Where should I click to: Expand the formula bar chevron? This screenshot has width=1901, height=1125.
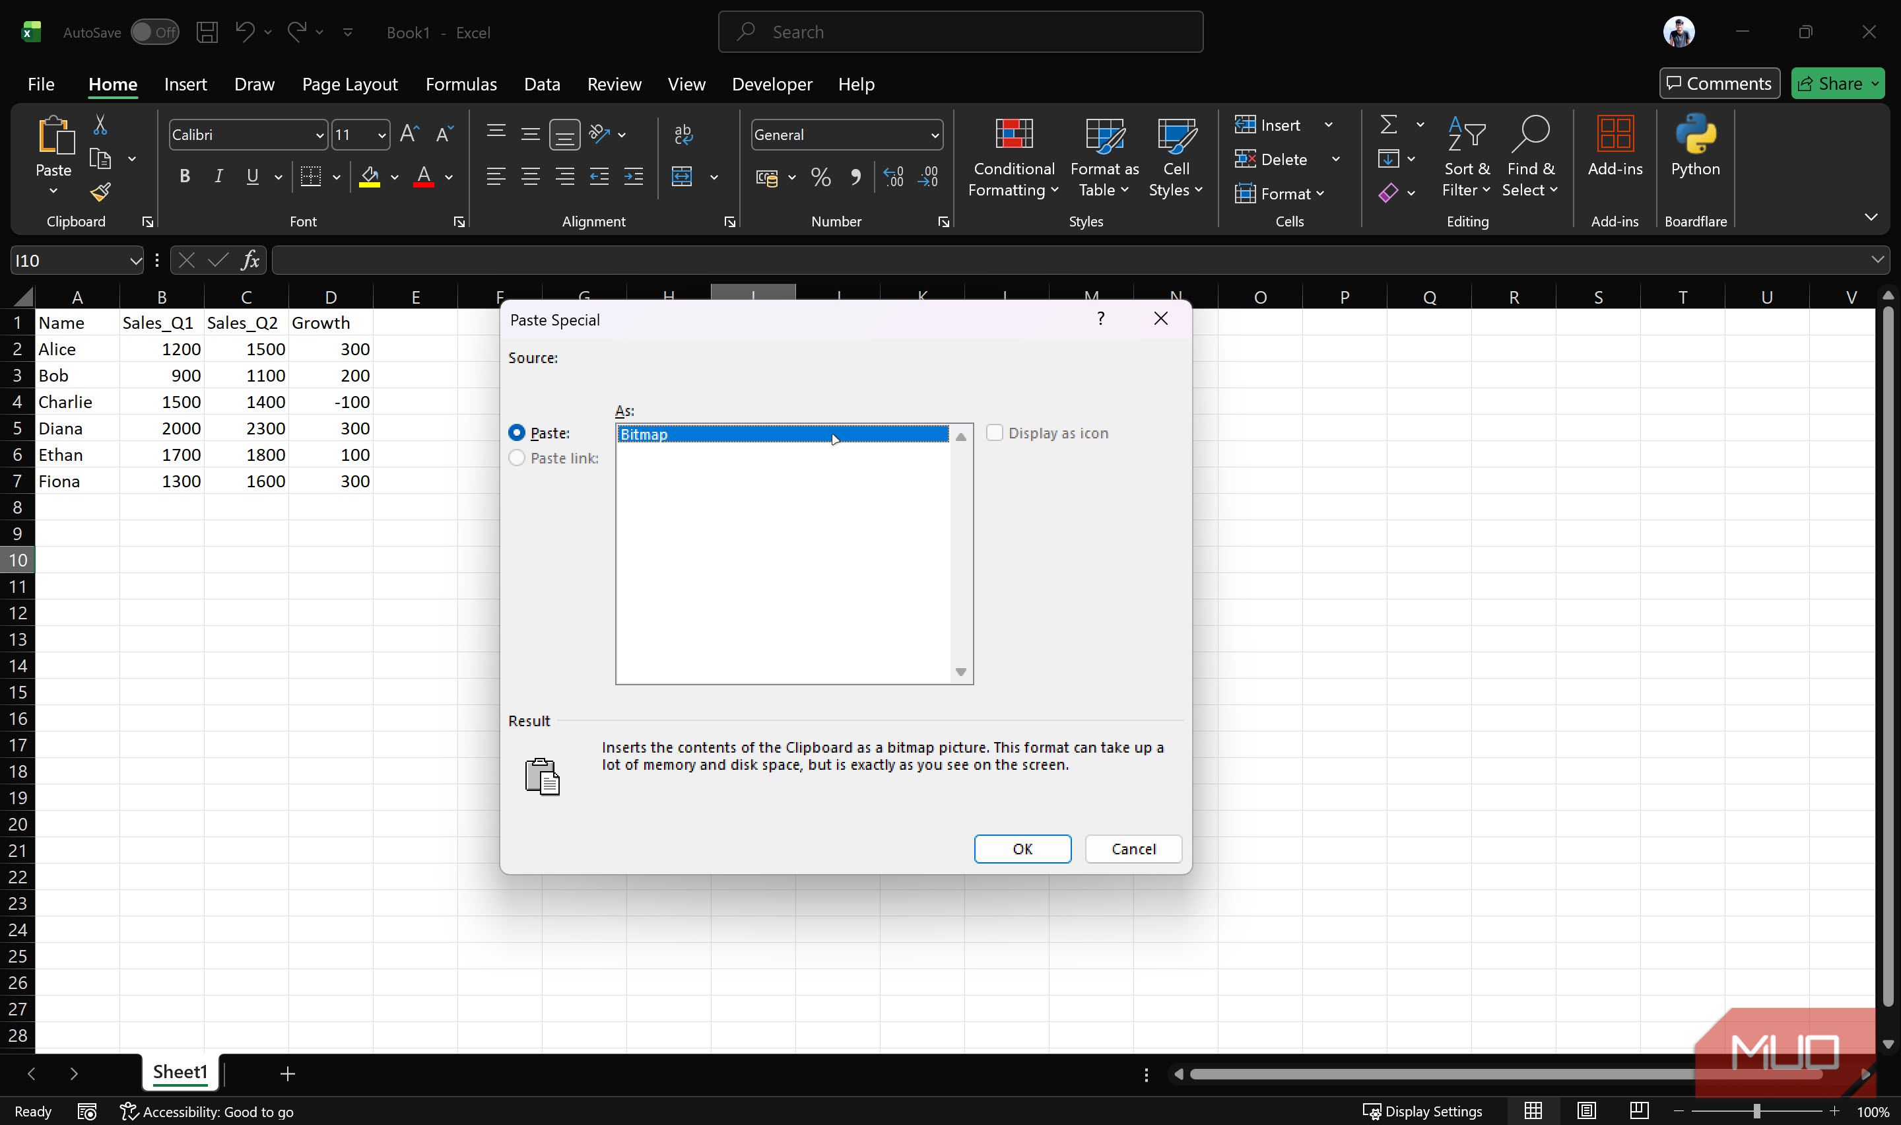click(1877, 259)
